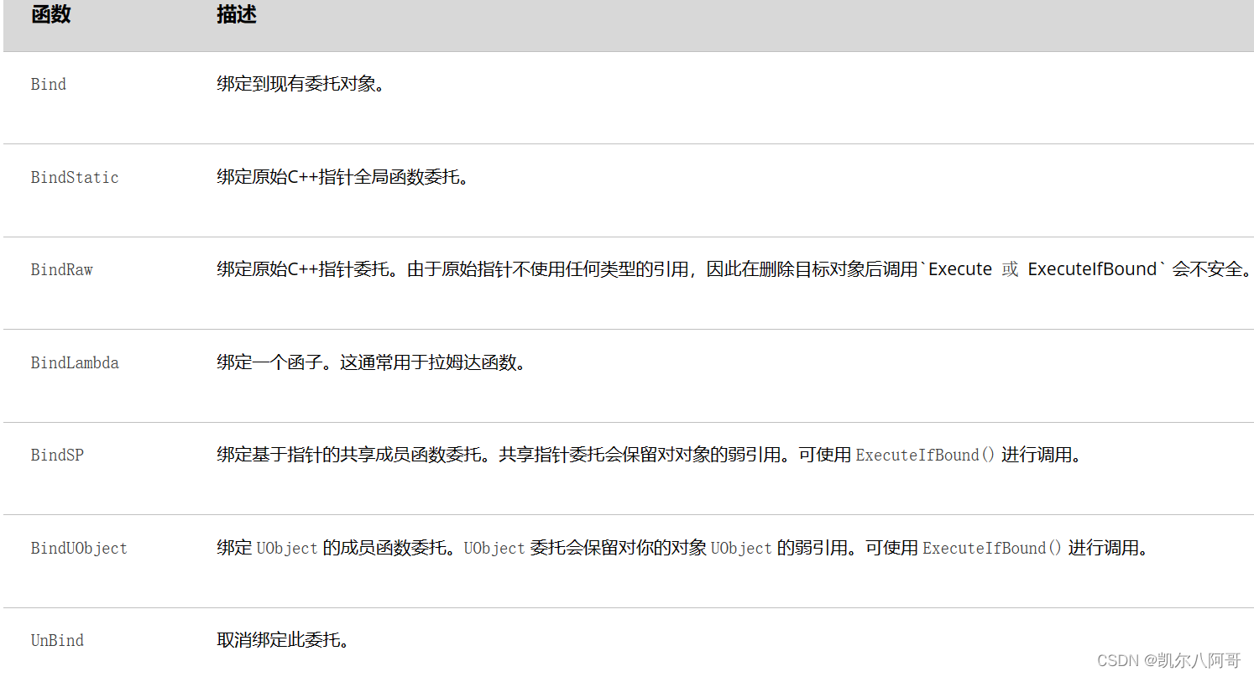Click the CSDN @凯尔八阿哥 watermark

tap(1168, 660)
